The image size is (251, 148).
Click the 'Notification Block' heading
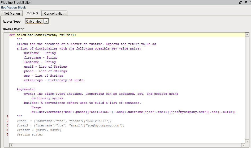(x=13, y=7)
